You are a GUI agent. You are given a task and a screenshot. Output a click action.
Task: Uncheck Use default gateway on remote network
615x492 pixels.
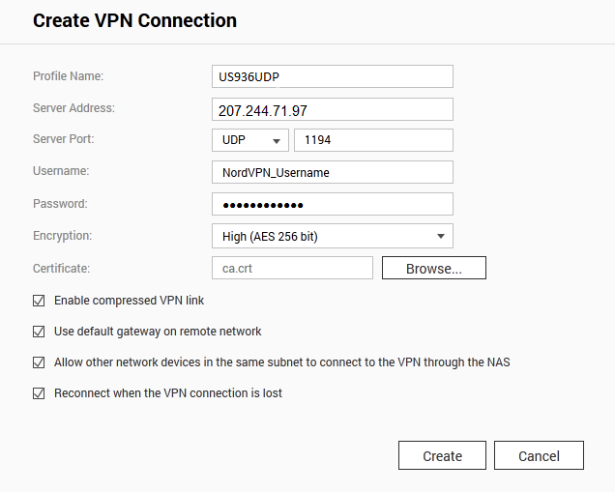tap(40, 332)
